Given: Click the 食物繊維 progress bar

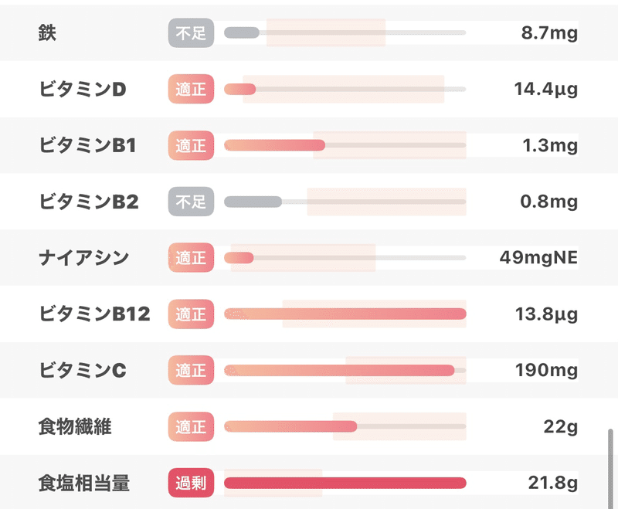Looking at the screenshot, I should pos(345,426).
